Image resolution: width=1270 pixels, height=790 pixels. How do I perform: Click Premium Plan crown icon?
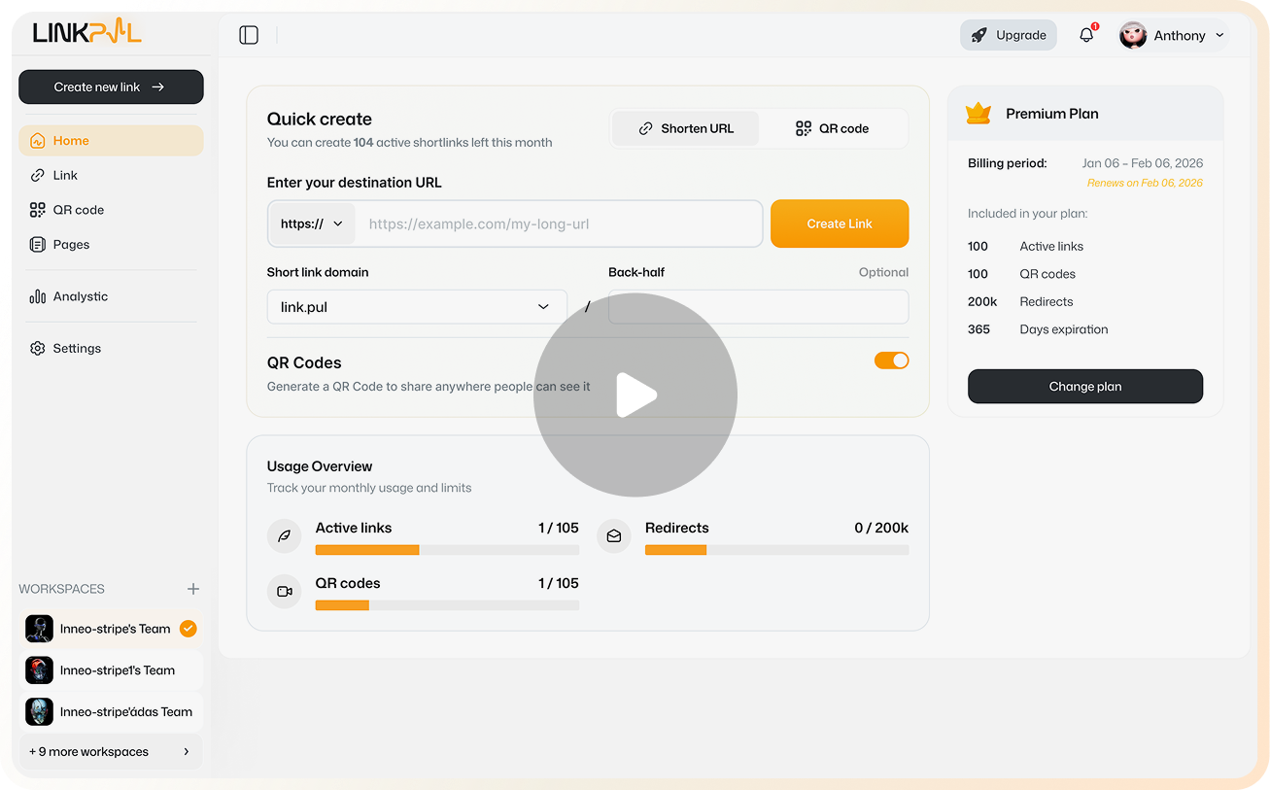click(978, 114)
